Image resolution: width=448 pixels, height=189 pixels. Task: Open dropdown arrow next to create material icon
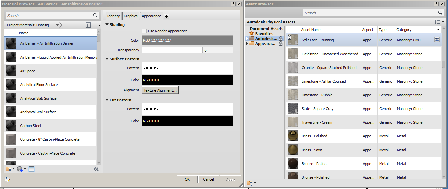click(25, 169)
